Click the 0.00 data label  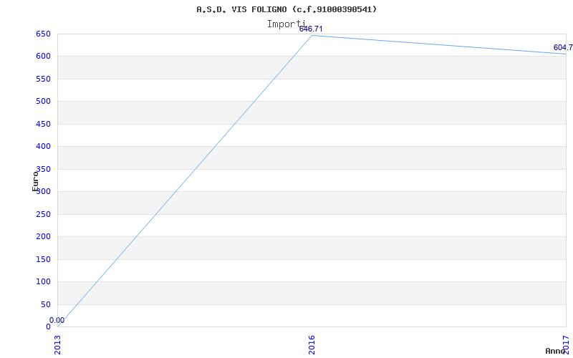[x=57, y=320]
